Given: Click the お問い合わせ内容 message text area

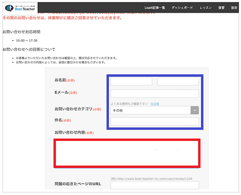Looking at the screenshot, I should 127,153.
